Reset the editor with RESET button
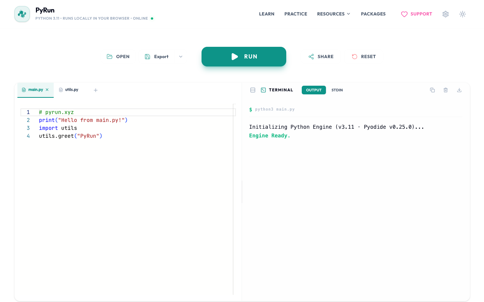The height and width of the screenshot is (302, 484). click(x=364, y=57)
